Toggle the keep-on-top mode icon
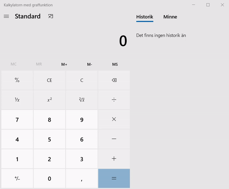 (51, 16)
